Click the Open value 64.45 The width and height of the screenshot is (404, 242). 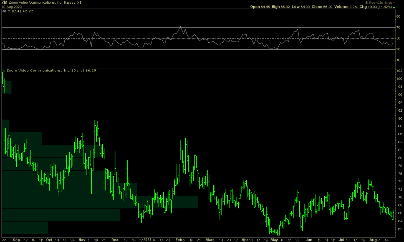click(x=265, y=7)
